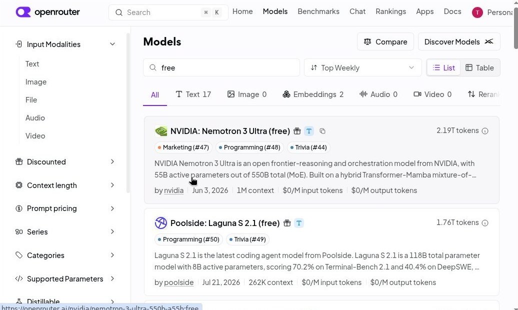Filter by Video input modality
Screen dimensions: 518x310
coord(35,136)
